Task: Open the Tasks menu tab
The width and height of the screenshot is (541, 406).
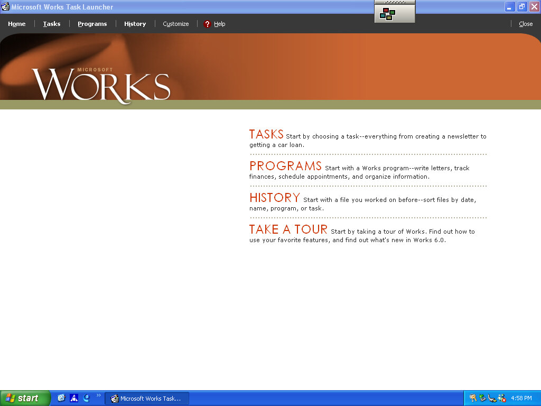Action: [52, 24]
